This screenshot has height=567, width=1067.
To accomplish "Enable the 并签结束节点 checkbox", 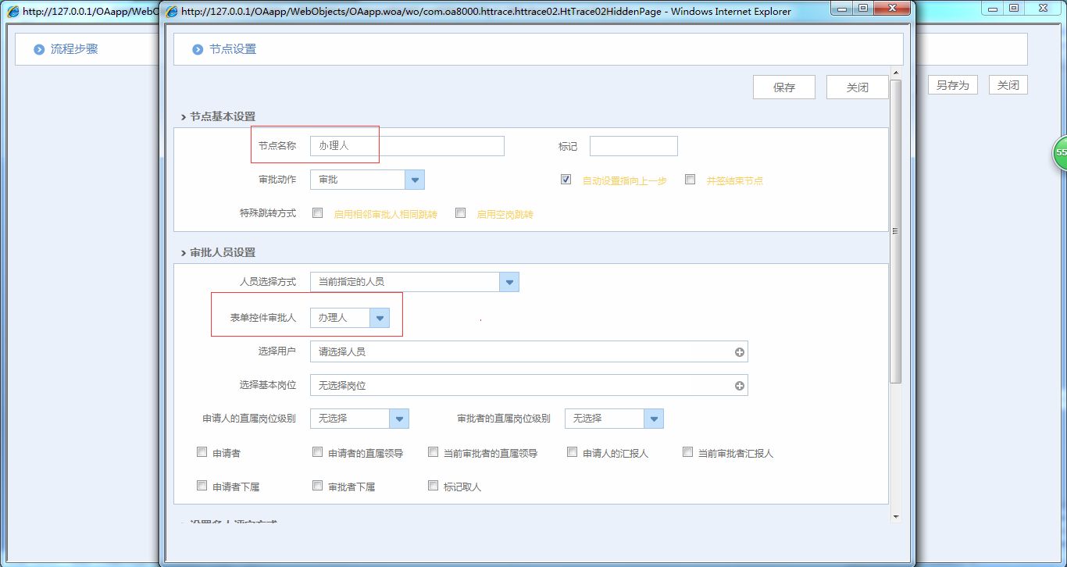I will tap(690, 179).
